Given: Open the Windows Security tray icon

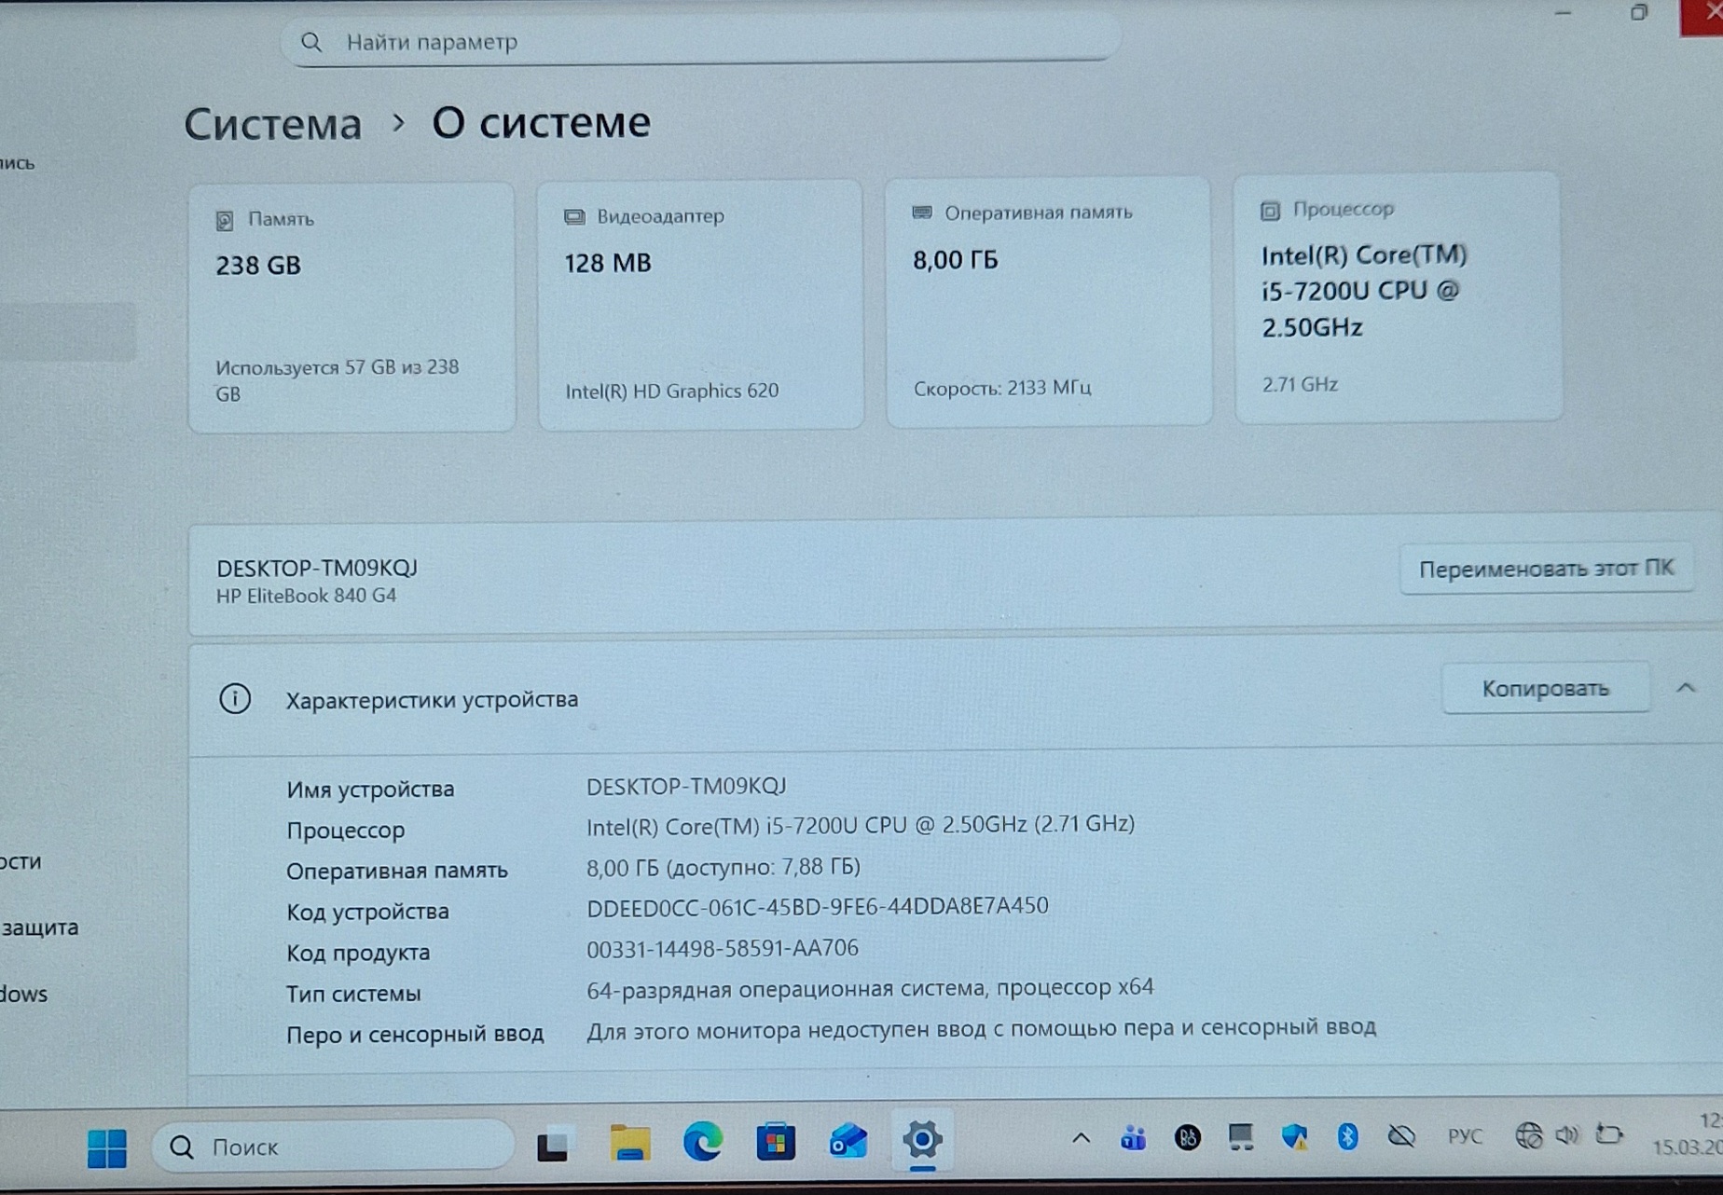Looking at the screenshot, I should (1294, 1136).
